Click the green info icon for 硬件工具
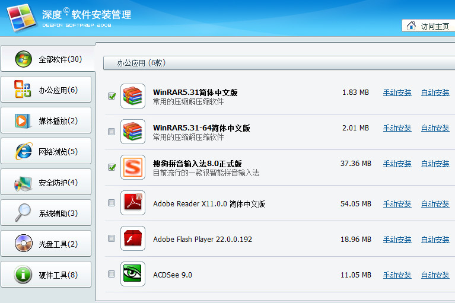This screenshot has height=303, width=455. coord(23,274)
